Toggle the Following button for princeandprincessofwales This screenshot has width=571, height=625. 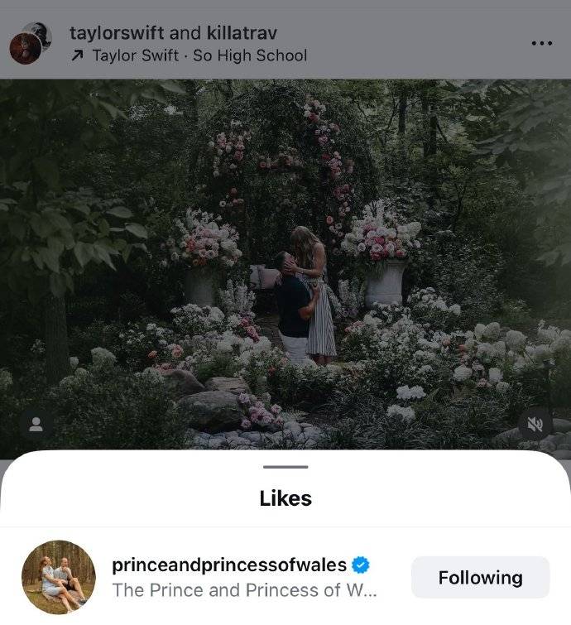coord(480,578)
